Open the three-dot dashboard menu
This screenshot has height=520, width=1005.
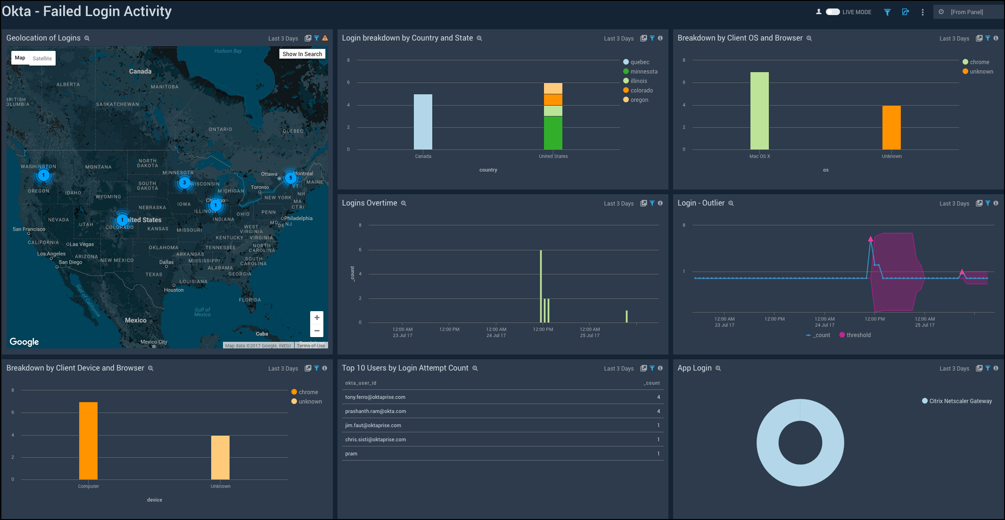pos(923,12)
